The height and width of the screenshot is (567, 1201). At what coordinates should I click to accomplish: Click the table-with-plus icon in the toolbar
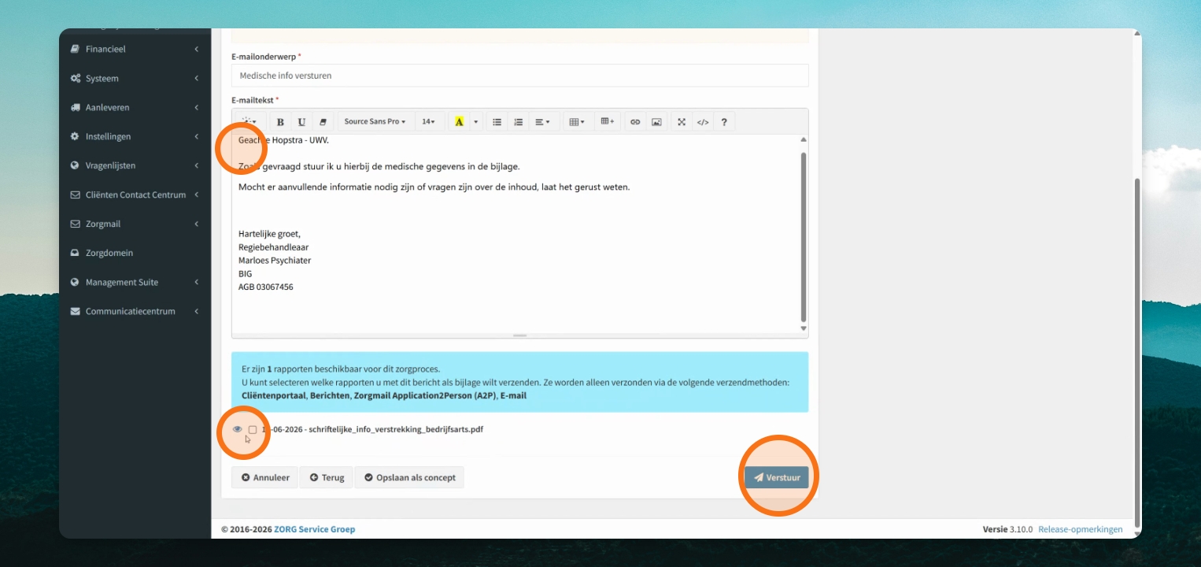coord(608,122)
